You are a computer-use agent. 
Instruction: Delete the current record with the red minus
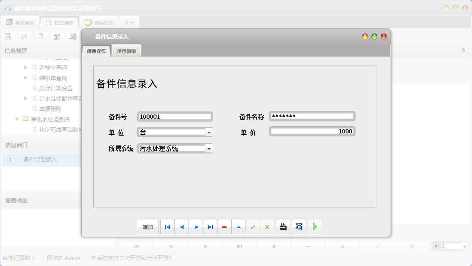pyautogui.click(x=224, y=227)
